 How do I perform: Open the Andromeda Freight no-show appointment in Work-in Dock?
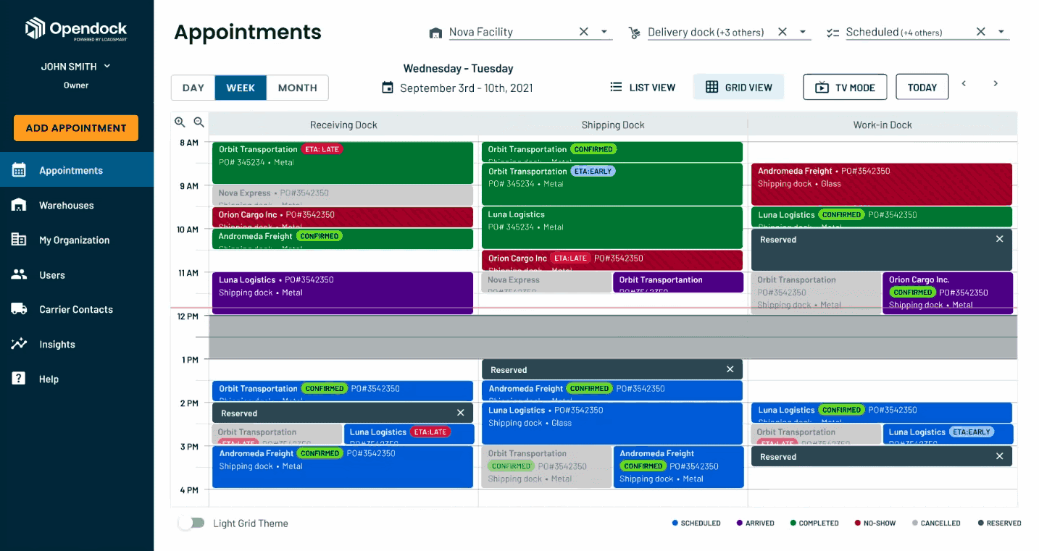(x=882, y=185)
